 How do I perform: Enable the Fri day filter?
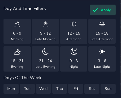click(76, 89)
